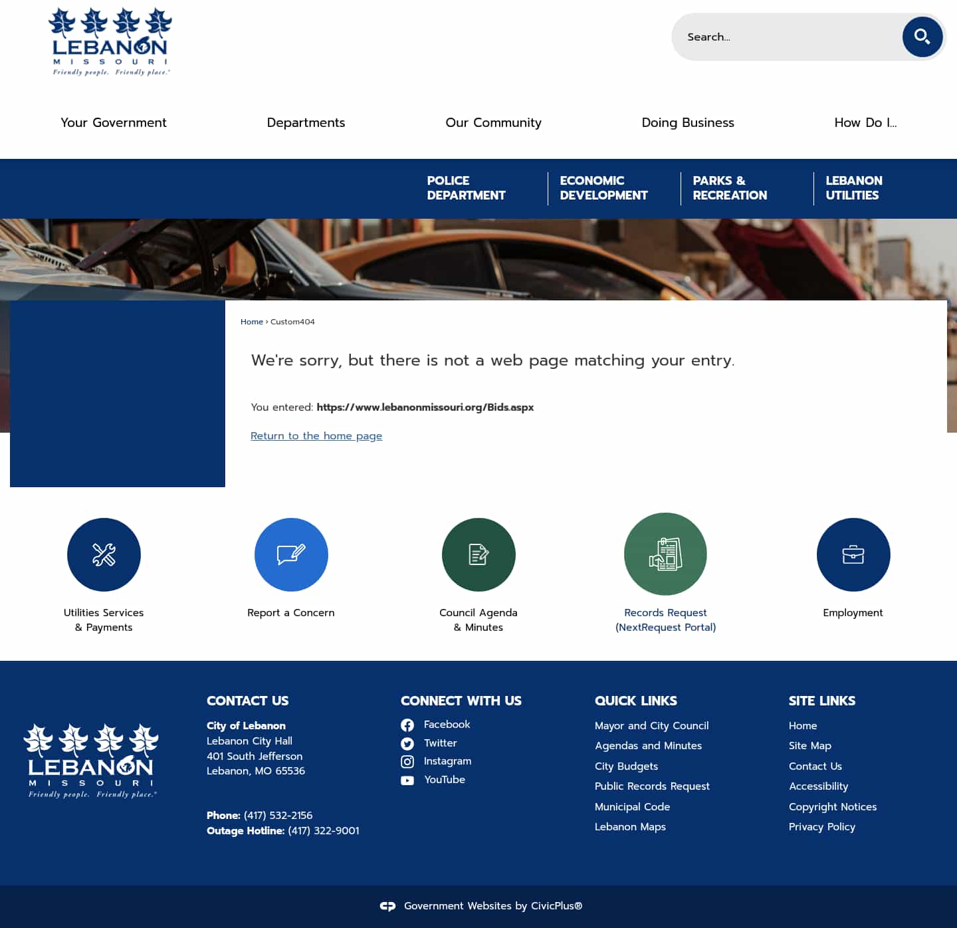Click the Home breadcrumb link
Viewport: 957px width, 928px height.
[x=252, y=322]
